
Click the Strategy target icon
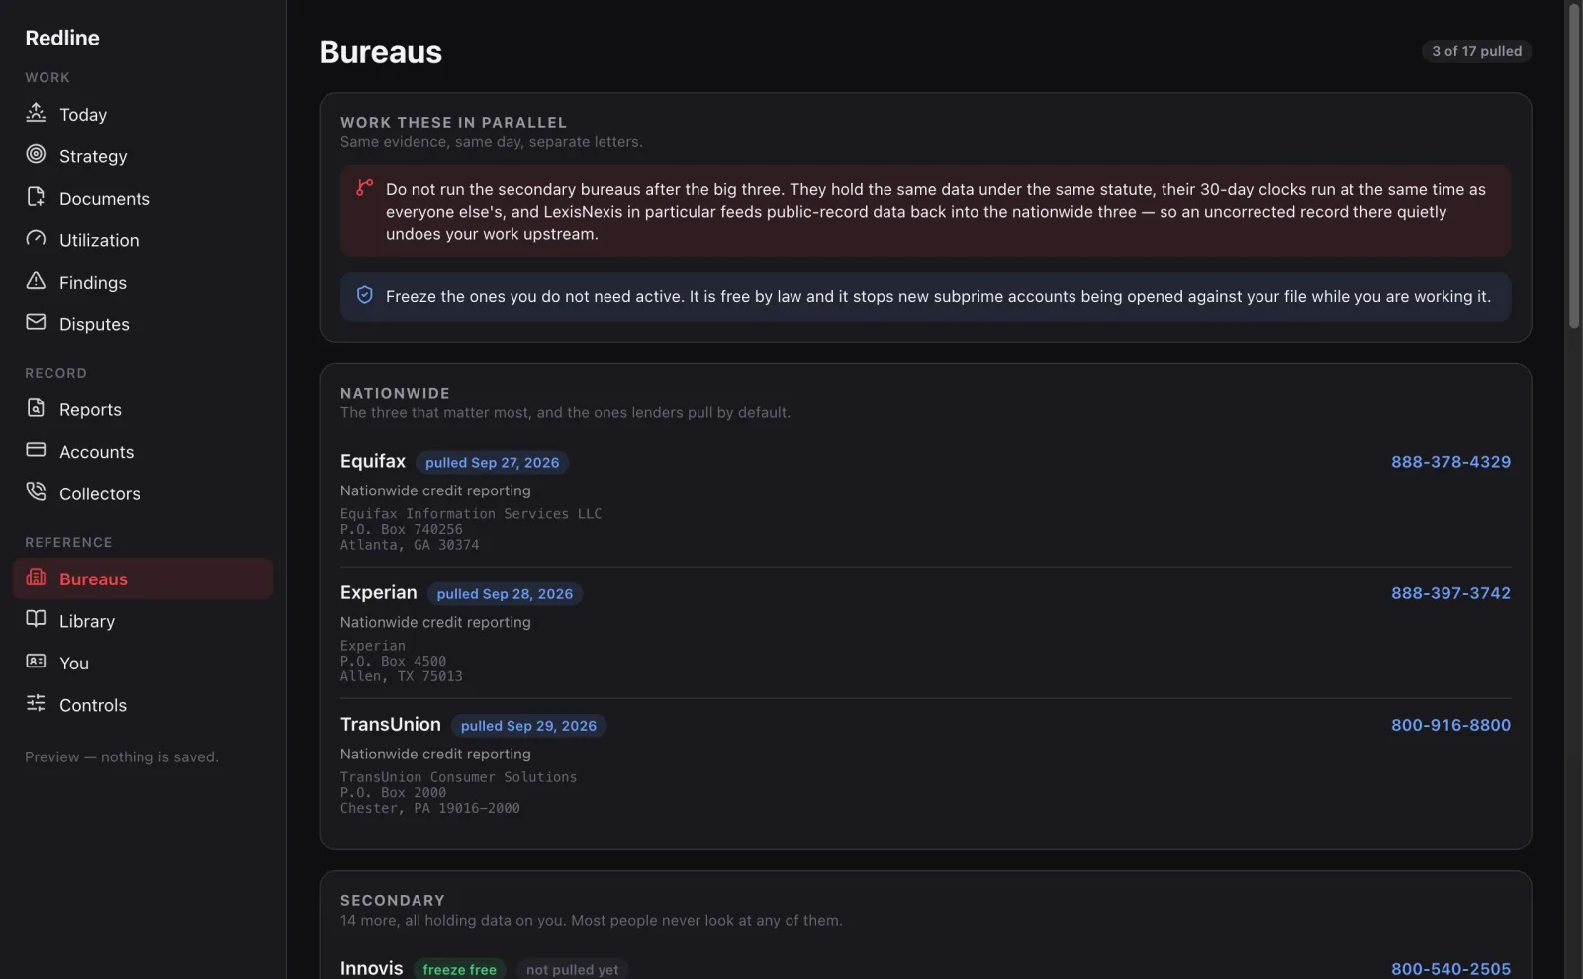click(x=36, y=154)
